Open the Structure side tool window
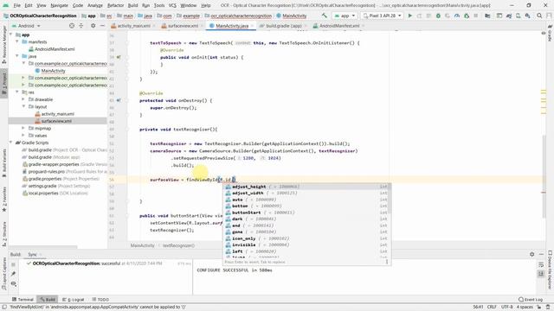 3,234
